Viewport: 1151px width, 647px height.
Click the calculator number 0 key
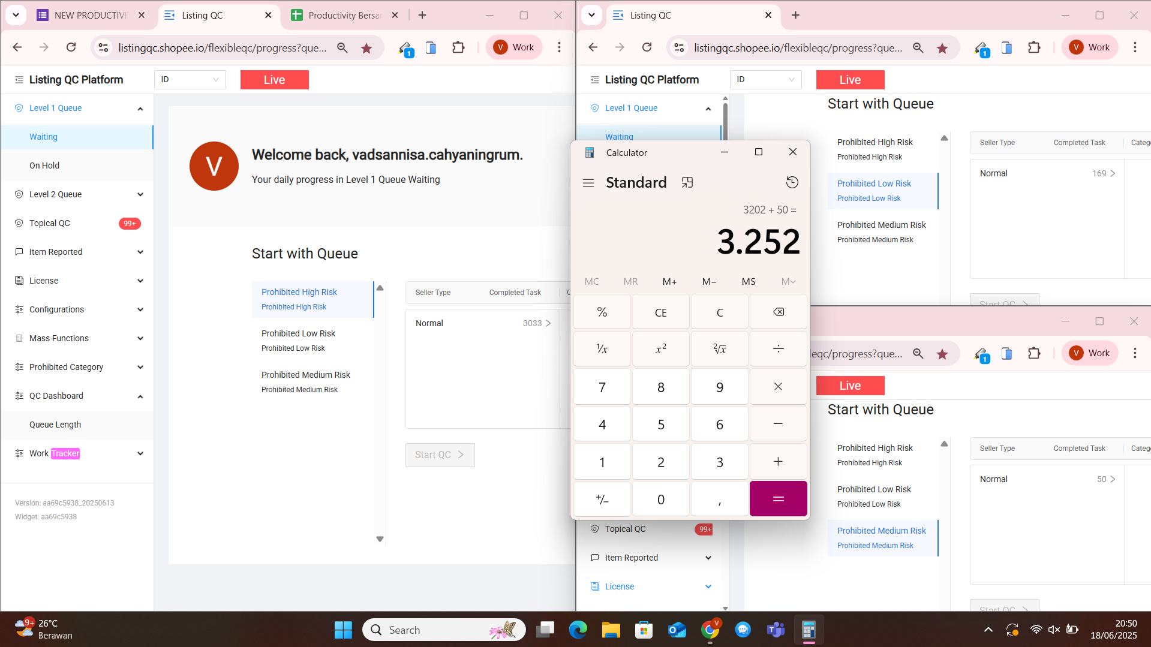(661, 499)
